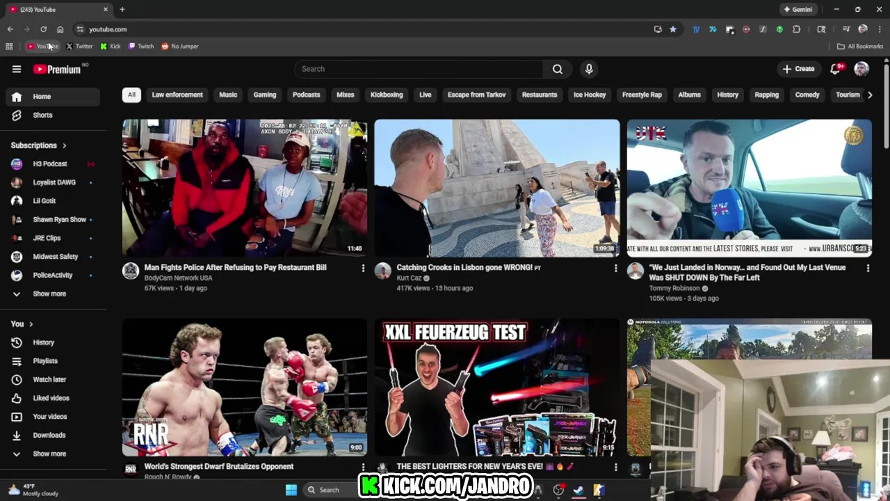Open Steam from the taskbar
The width and height of the screenshot is (890, 501).
pyautogui.click(x=578, y=490)
